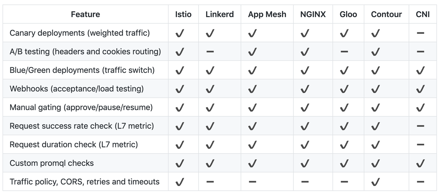Click the Contour column header
The image size is (441, 196).
coord(386,14)
